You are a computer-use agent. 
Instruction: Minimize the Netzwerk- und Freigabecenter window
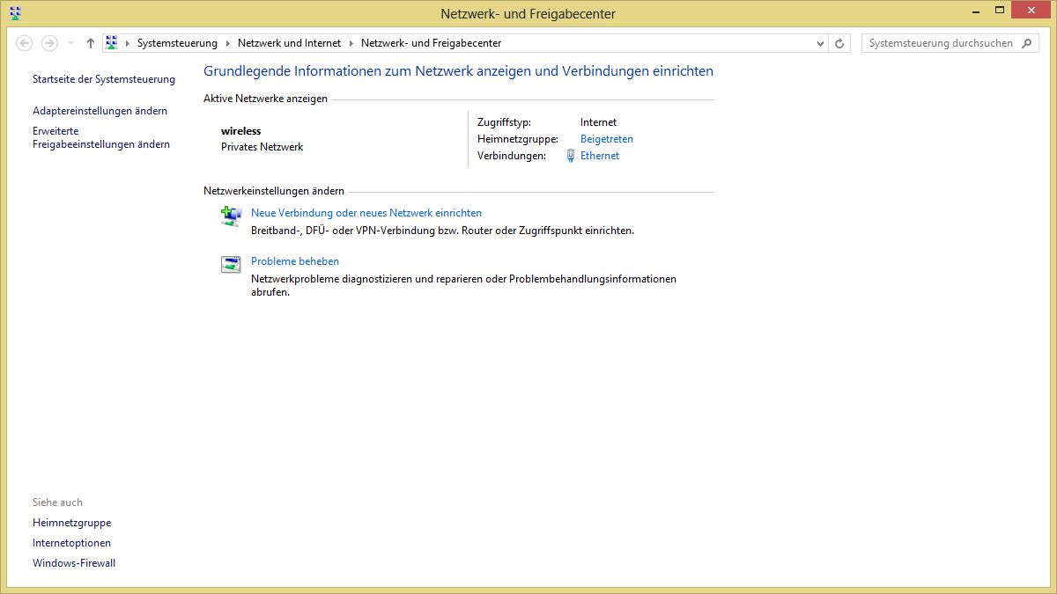click(974, 11)
